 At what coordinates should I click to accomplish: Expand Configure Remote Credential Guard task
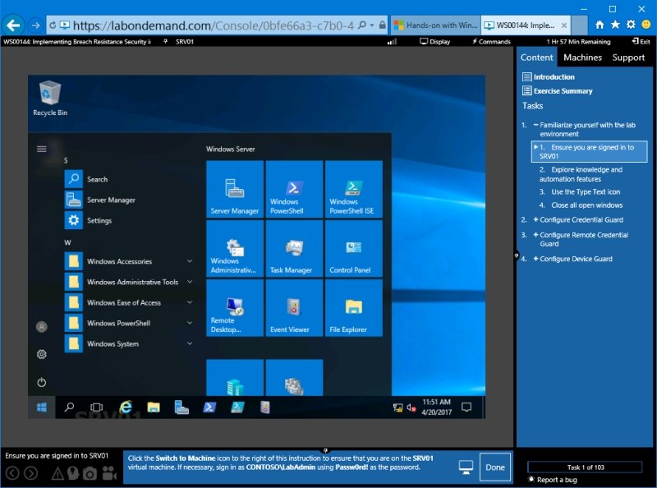pos(535,235)
